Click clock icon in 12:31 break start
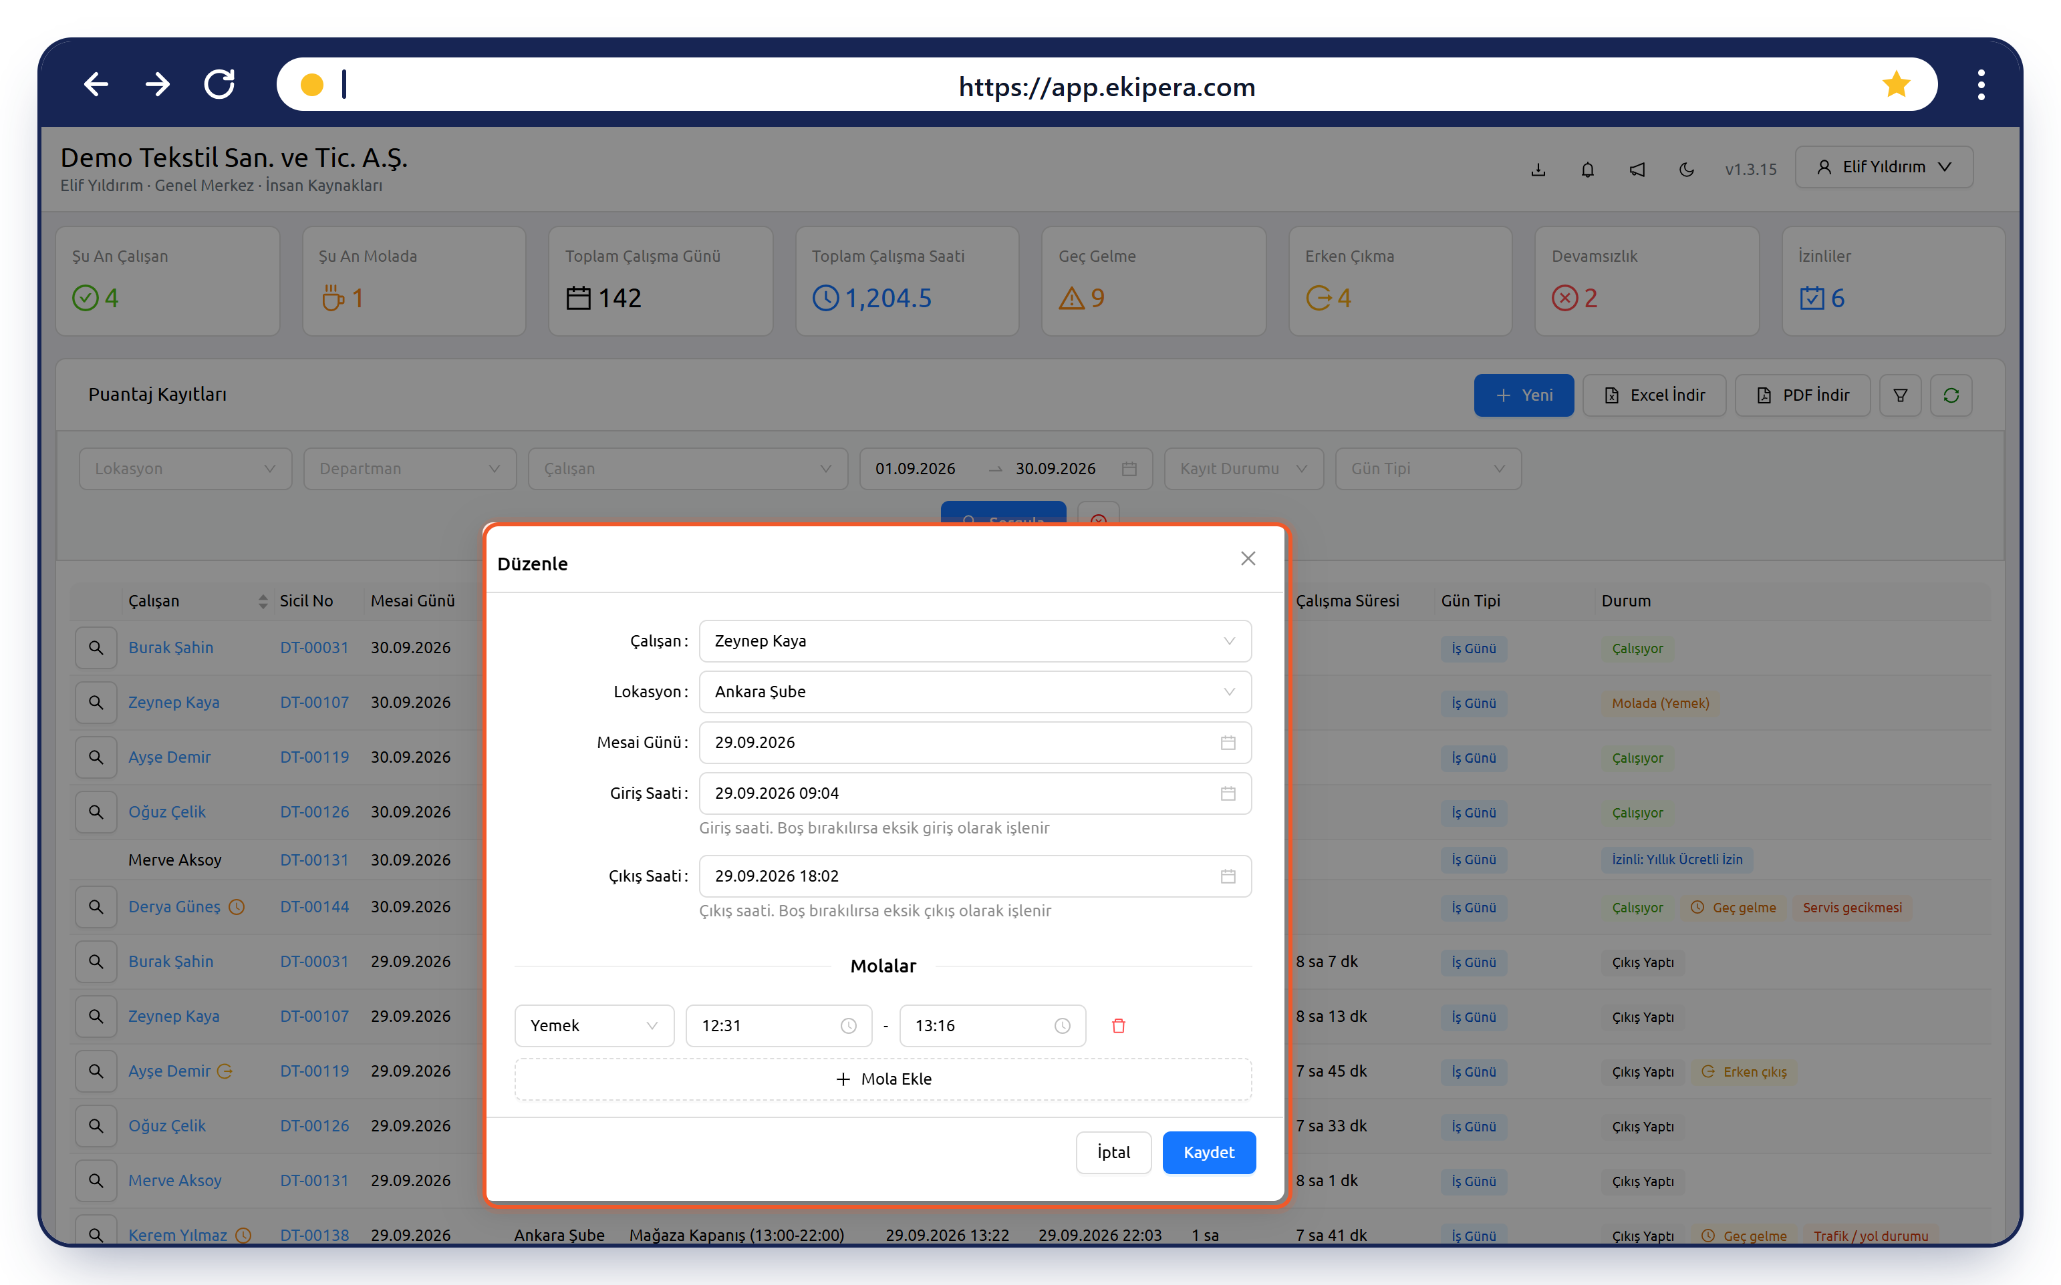The image size is (2061, 1285). tap(849, 1026)
